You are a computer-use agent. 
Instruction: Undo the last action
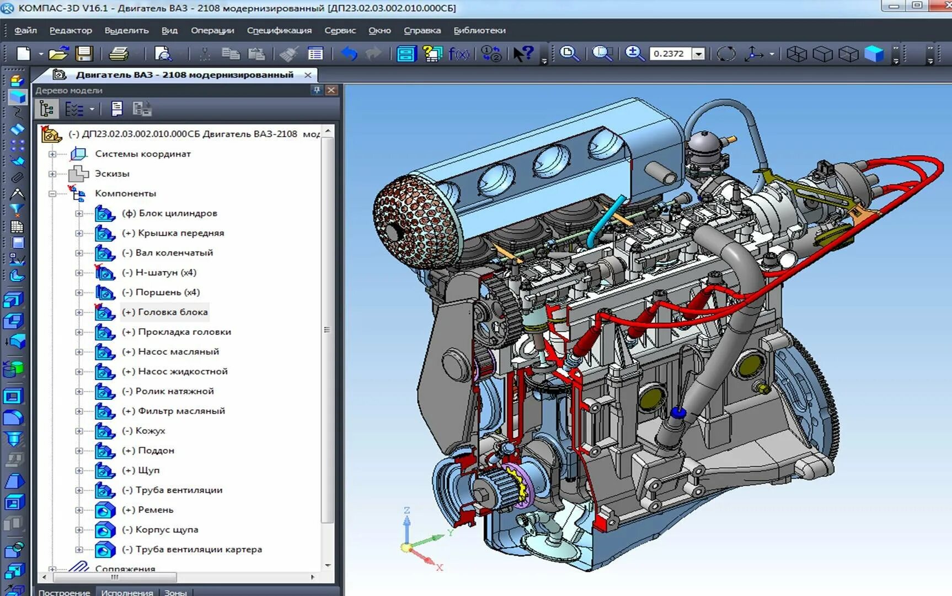point(349,53)
